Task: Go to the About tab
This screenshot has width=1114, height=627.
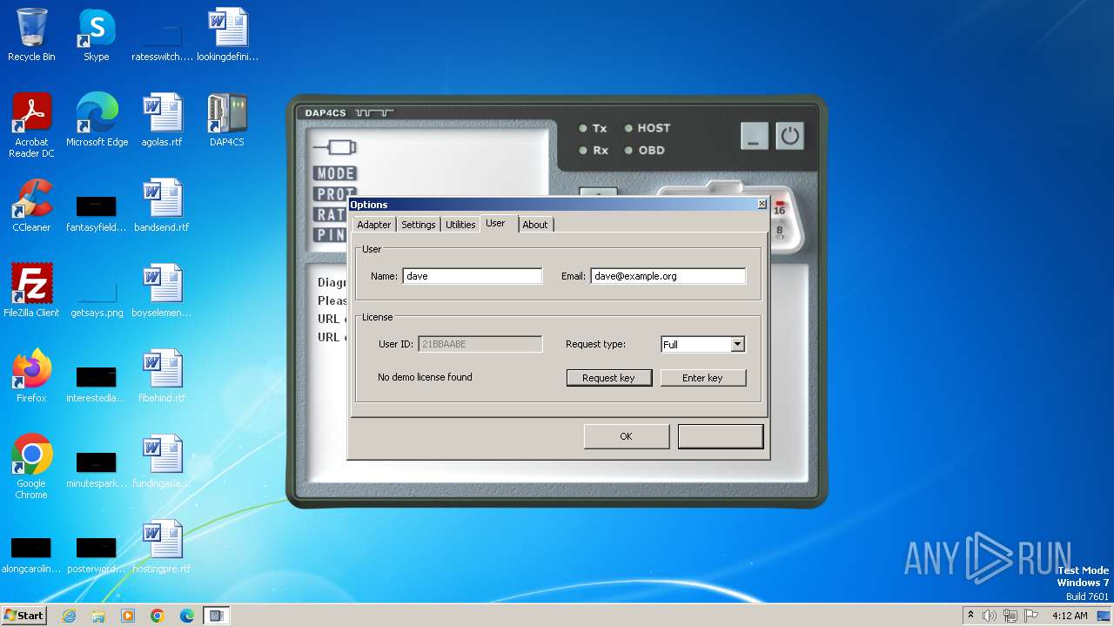Action: click(x=535, y=225)
